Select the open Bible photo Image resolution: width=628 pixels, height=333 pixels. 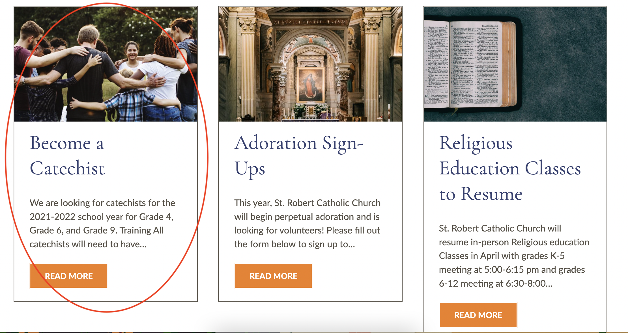pos(515,64)
